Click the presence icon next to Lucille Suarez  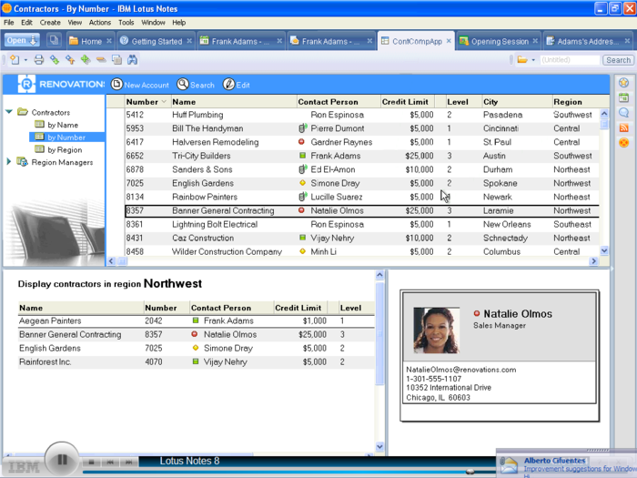(x=302, y=197)
